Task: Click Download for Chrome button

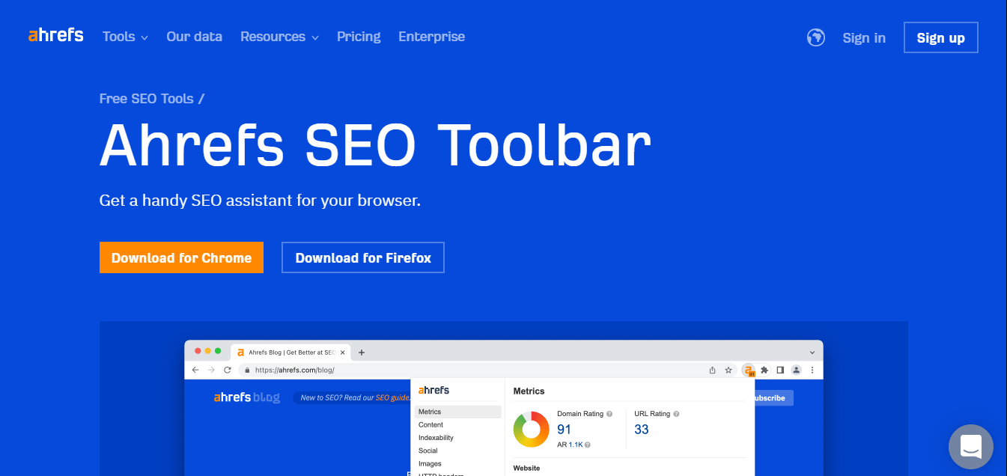Action: point(181,257)
